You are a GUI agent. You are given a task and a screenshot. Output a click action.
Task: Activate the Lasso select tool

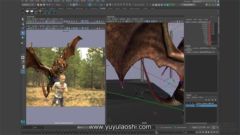23,24
